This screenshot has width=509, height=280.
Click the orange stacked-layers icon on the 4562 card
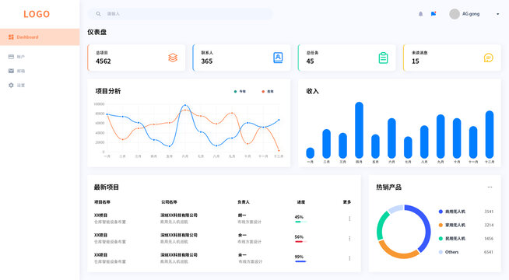pos(173,58)
